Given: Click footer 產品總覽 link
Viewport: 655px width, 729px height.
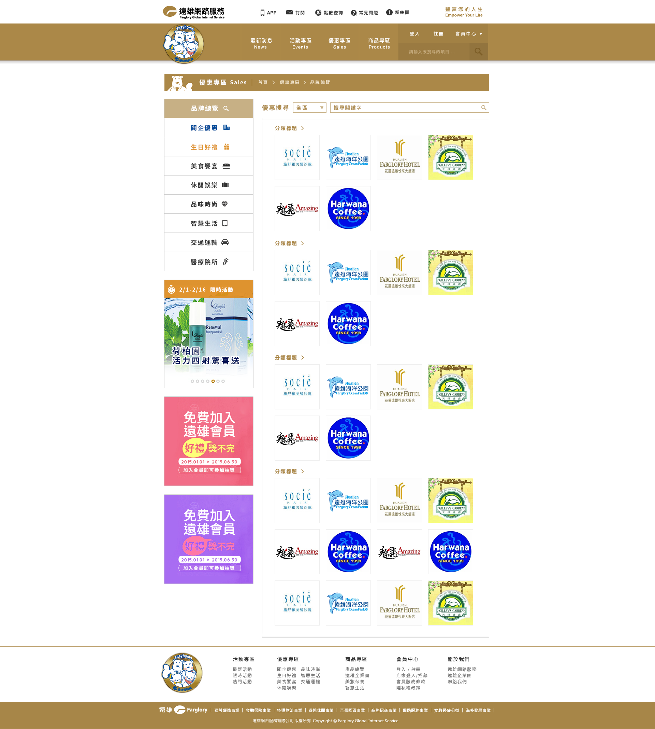Looking at the screenshot, I should point(354,669).
